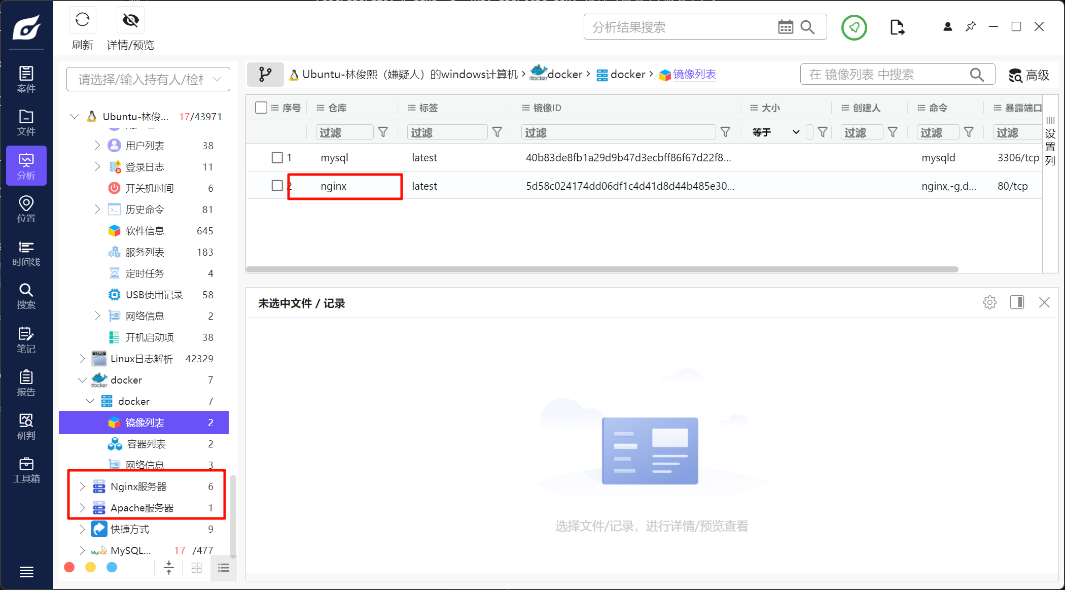This screenshot has height=590, width=1065.
Task: Click the refresh (刷新) icon
Action: tap(82, 20)
